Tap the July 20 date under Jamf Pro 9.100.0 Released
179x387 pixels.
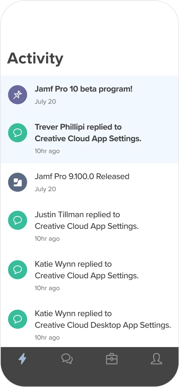click(45, 189)
